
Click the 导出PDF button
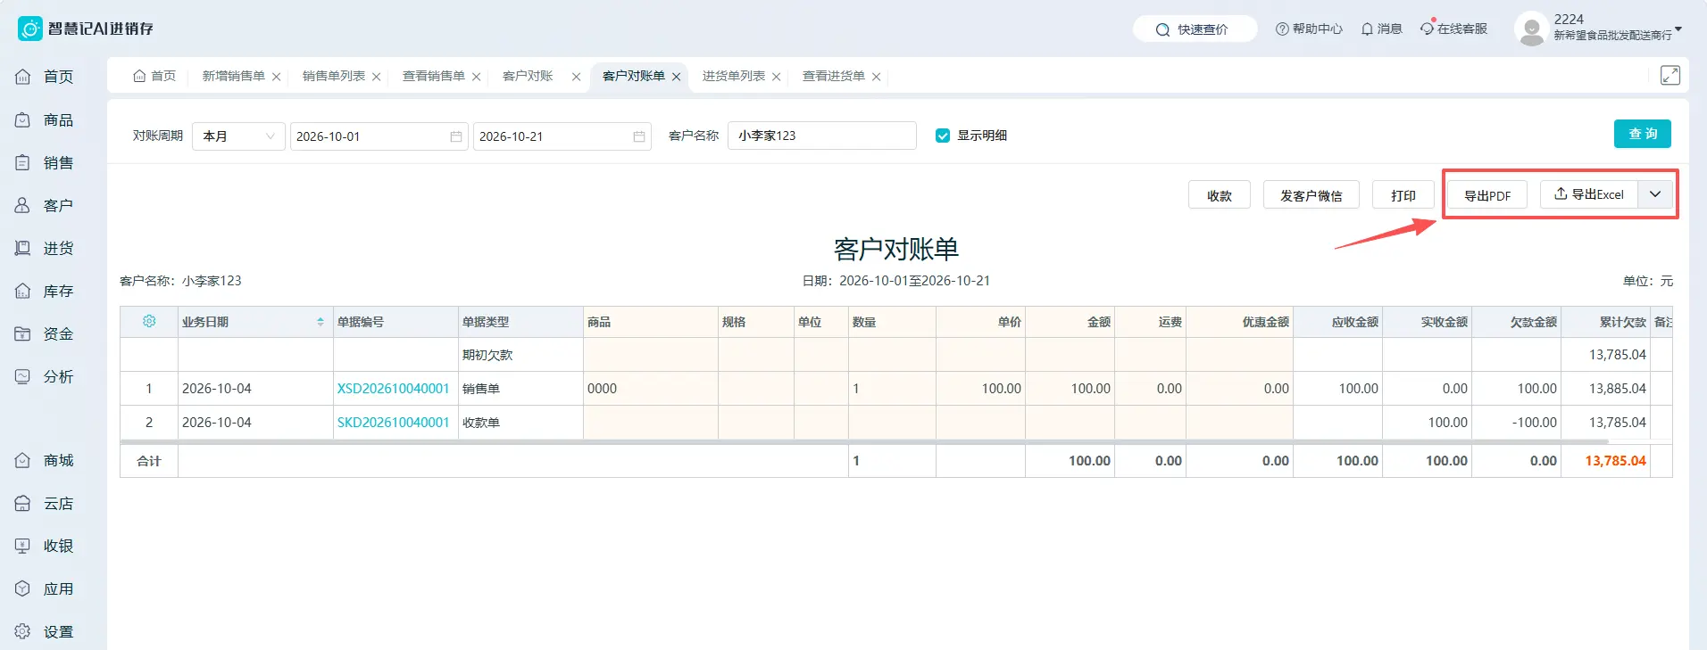[1487, 195]
